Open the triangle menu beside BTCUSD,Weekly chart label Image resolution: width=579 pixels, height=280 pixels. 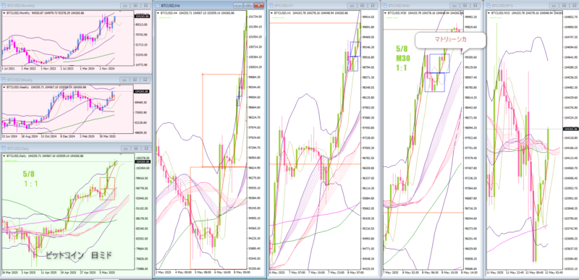[4, 87]
